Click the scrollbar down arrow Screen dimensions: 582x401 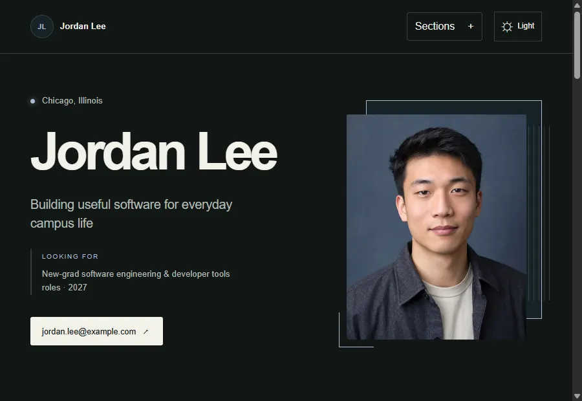click(x=577, y=396)
